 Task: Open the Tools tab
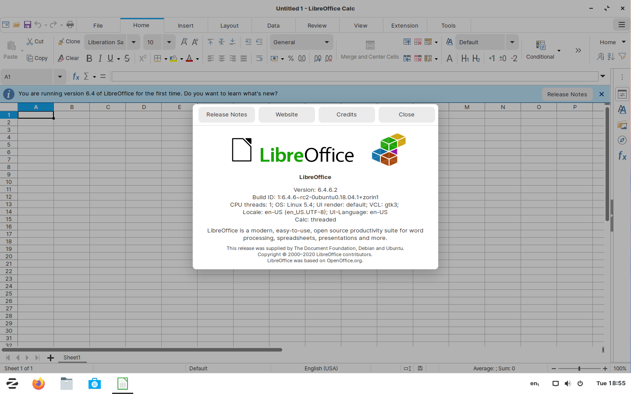tap(449, 25)
